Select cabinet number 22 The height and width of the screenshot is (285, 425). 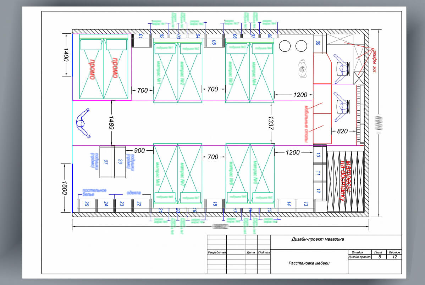[139, 204]
